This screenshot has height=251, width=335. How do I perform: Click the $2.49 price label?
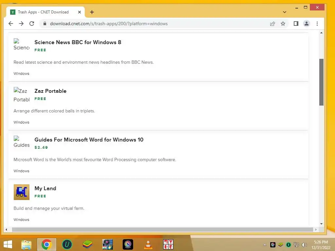pyautogui.click(x=41, y=147)
